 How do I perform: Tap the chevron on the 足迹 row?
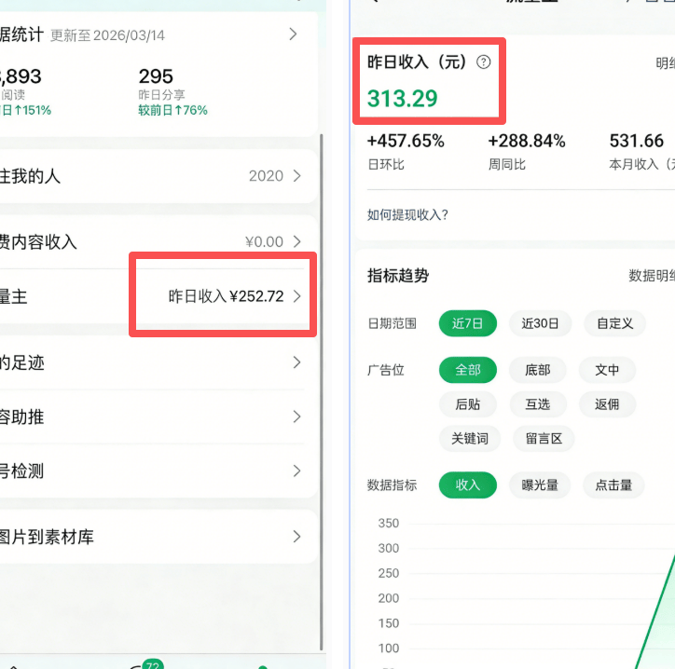pyautogui.click(x=296, y=362)
